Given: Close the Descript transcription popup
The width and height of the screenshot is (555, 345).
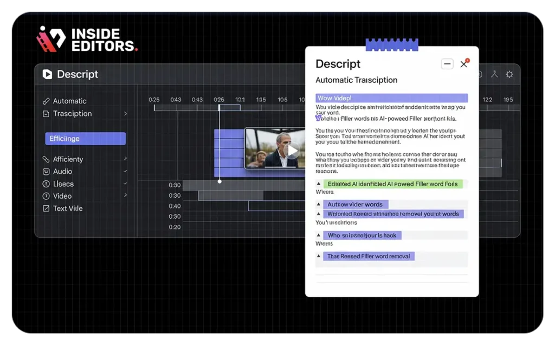Looking at the screenshot, I should point(464,64).
